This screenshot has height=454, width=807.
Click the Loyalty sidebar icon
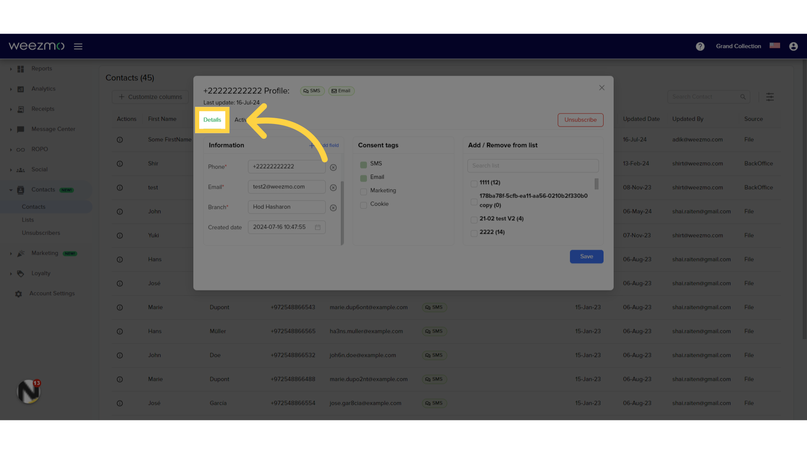21,273
